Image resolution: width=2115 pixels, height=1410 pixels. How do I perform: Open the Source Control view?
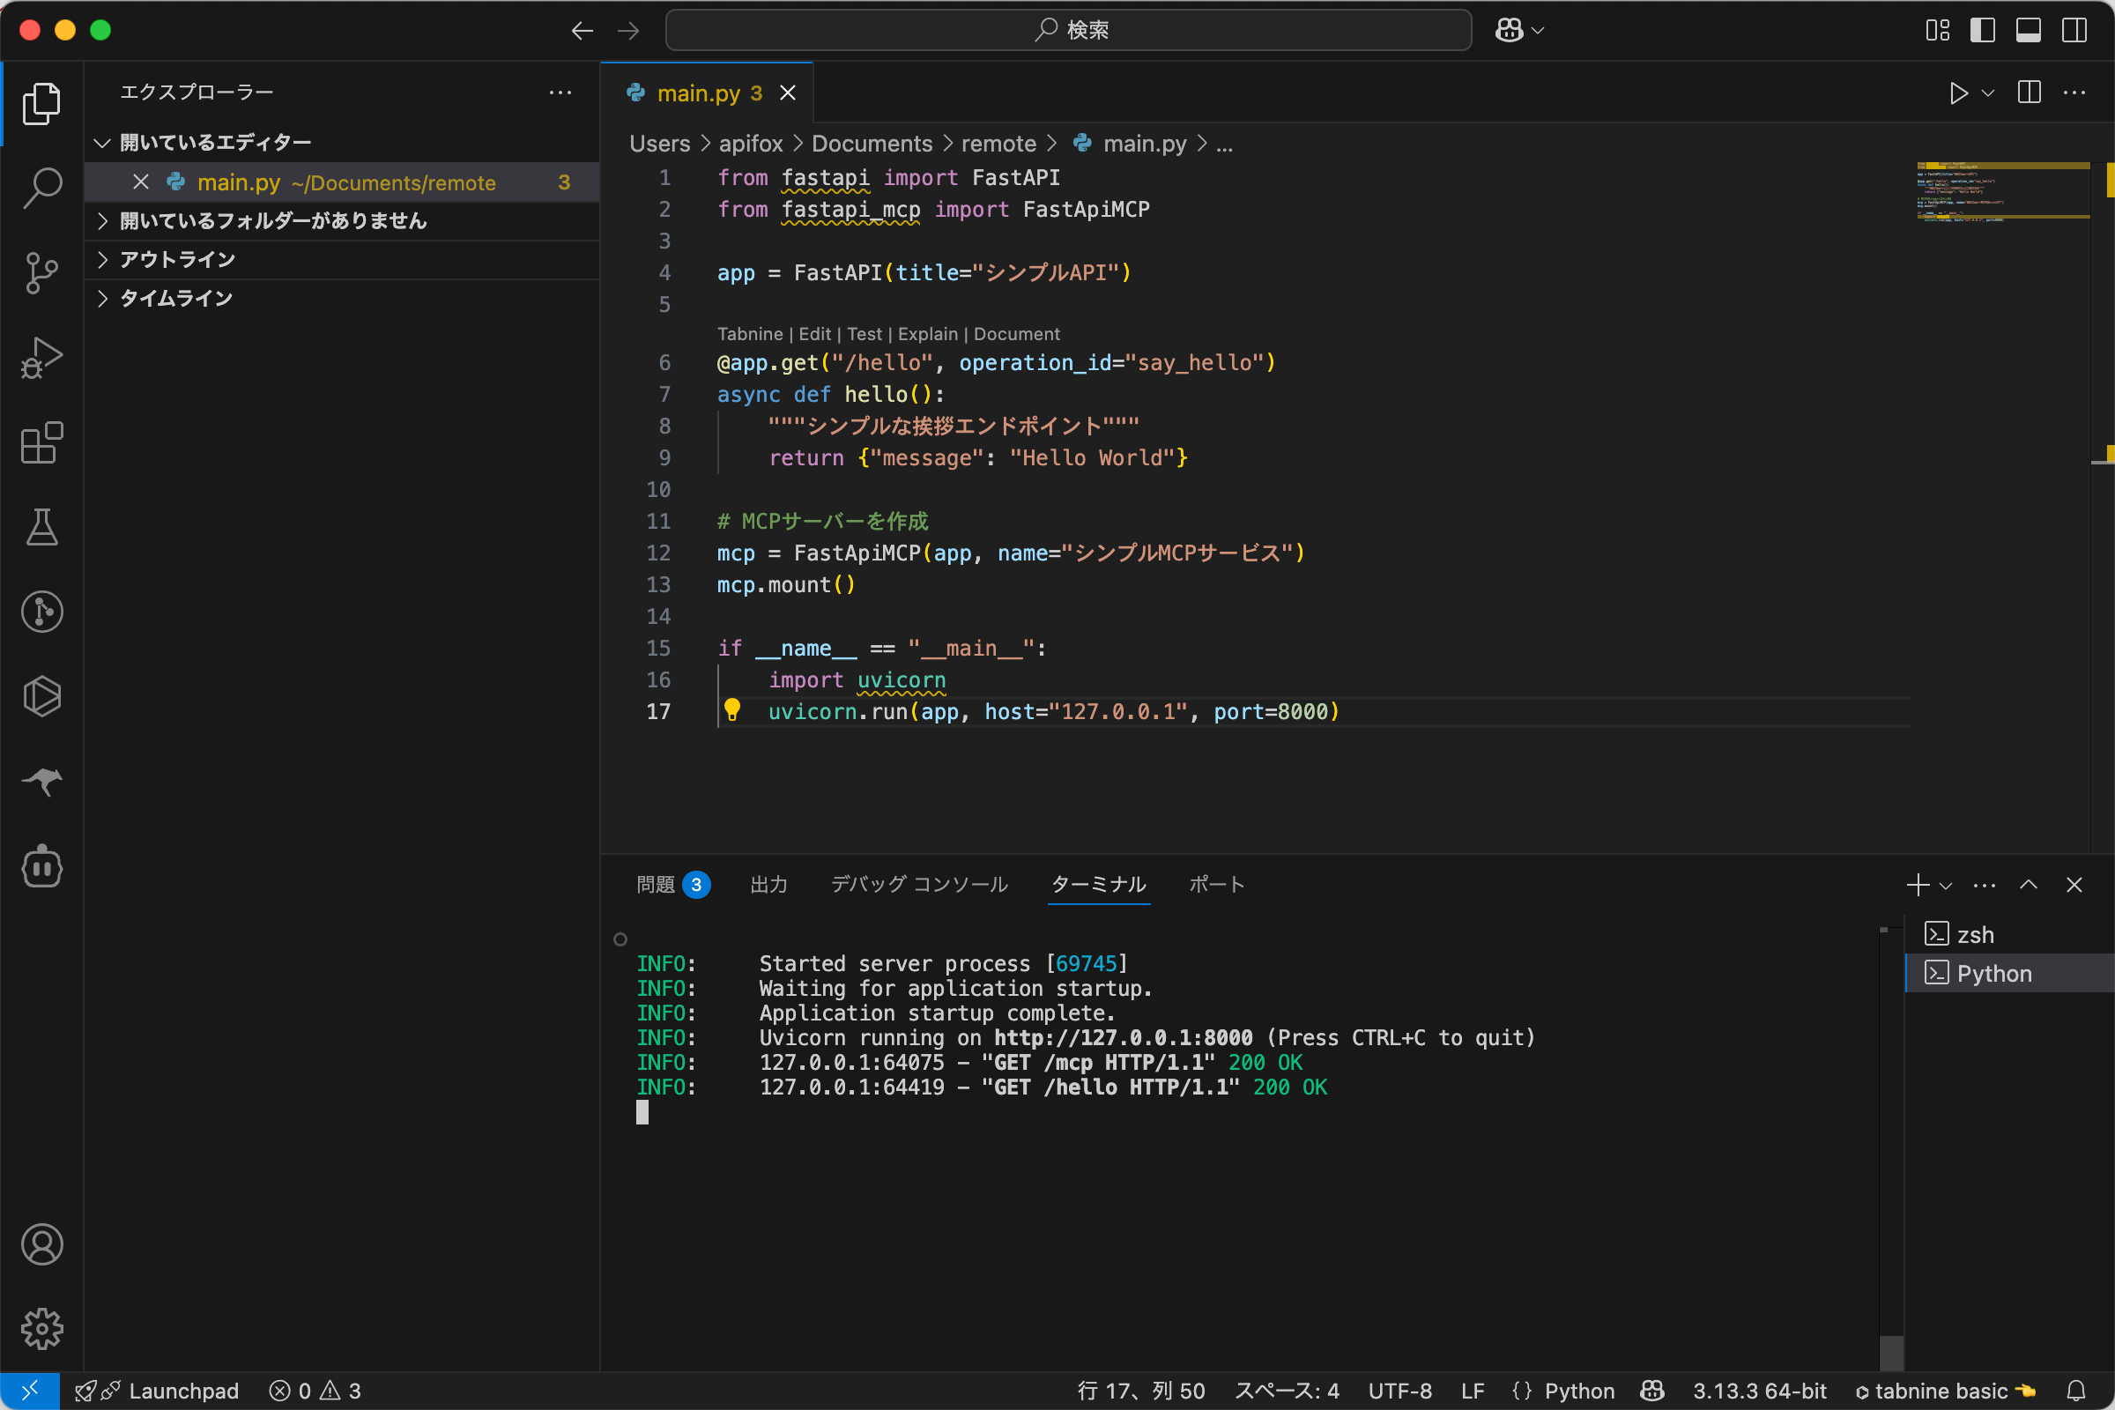click(41, 271)
